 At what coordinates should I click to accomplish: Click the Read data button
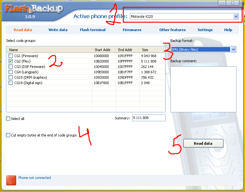pos(203,143)
